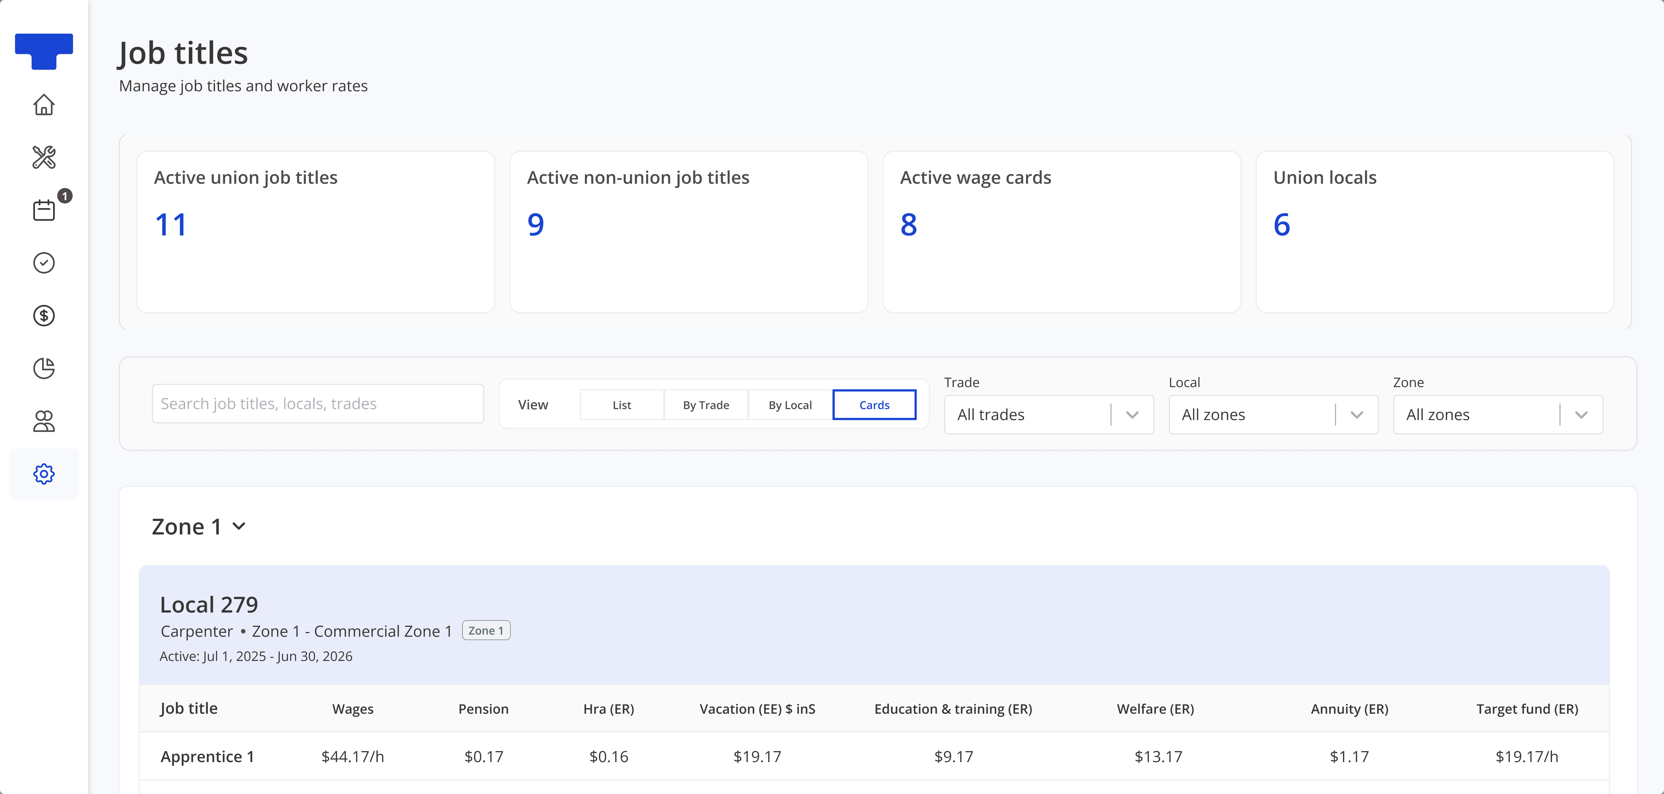Click the settings gear icon
Image resolution: width=1664 pixels, height=794 pixels.
click(x=44, y=474)
